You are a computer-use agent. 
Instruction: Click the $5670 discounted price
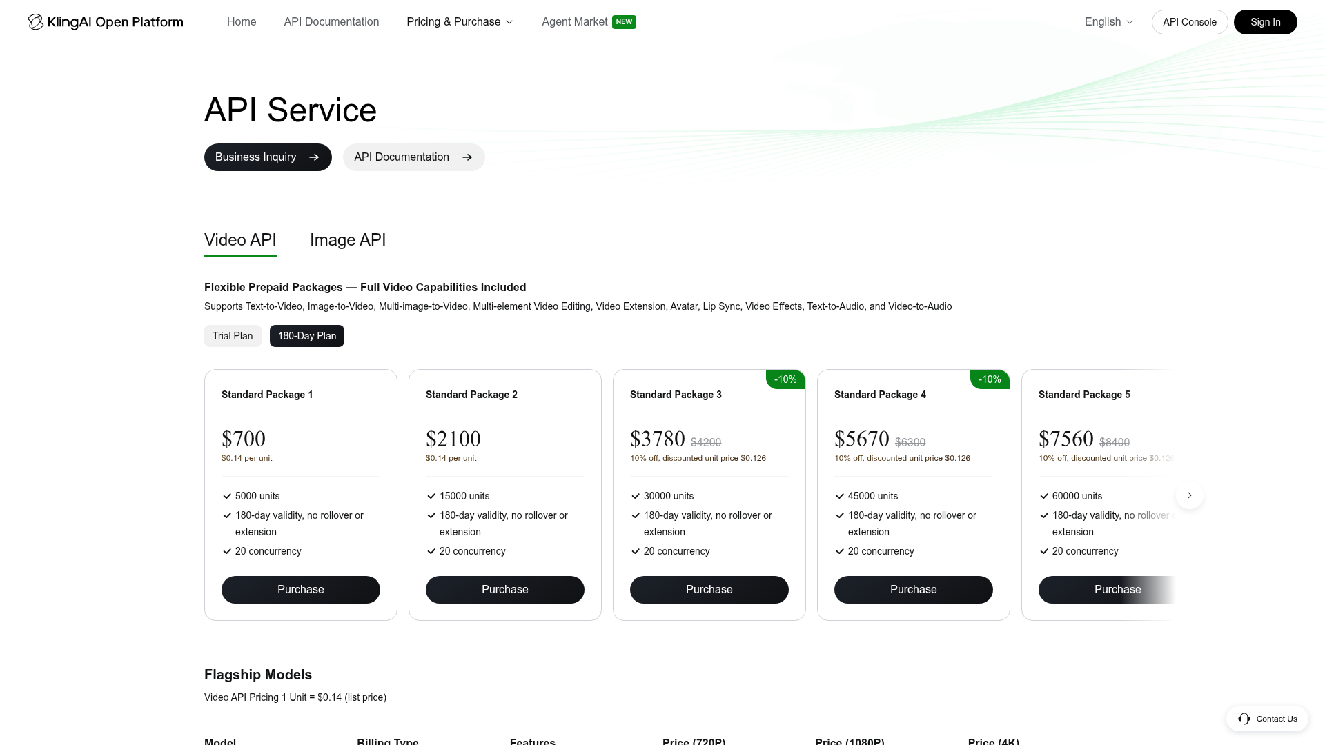pyautogui.click(x=862, y=439)
